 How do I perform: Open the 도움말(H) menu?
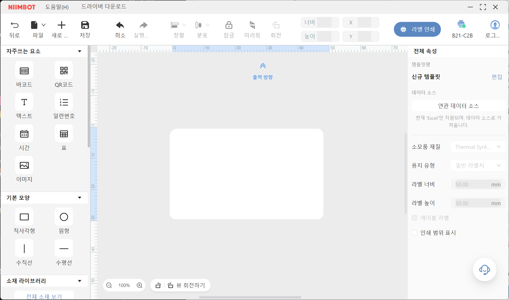coord(57,7)
